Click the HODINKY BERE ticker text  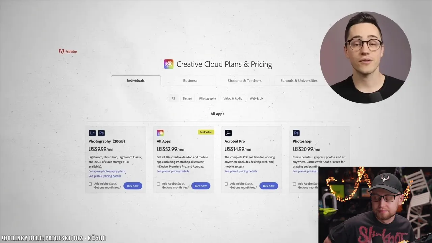click(x=54, y=238)
